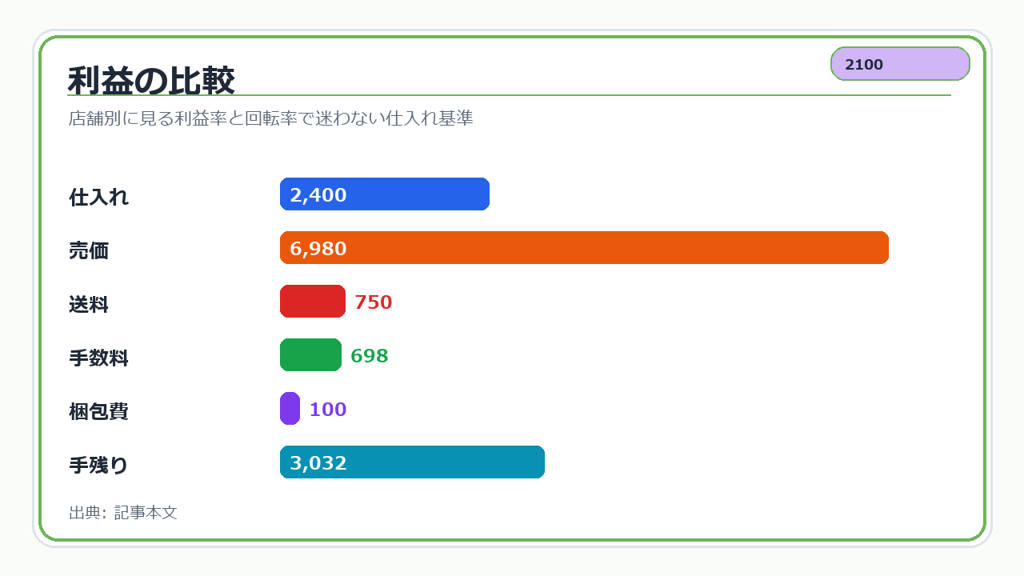Click the subtitle about 店舗別 利益率

[x=271, y=118]
